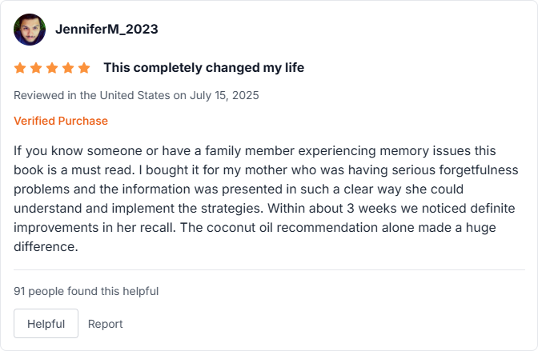Select the third star in the rating
This screenshot has height=351, width=538.
pyautogui.click(x=52, y=68)
